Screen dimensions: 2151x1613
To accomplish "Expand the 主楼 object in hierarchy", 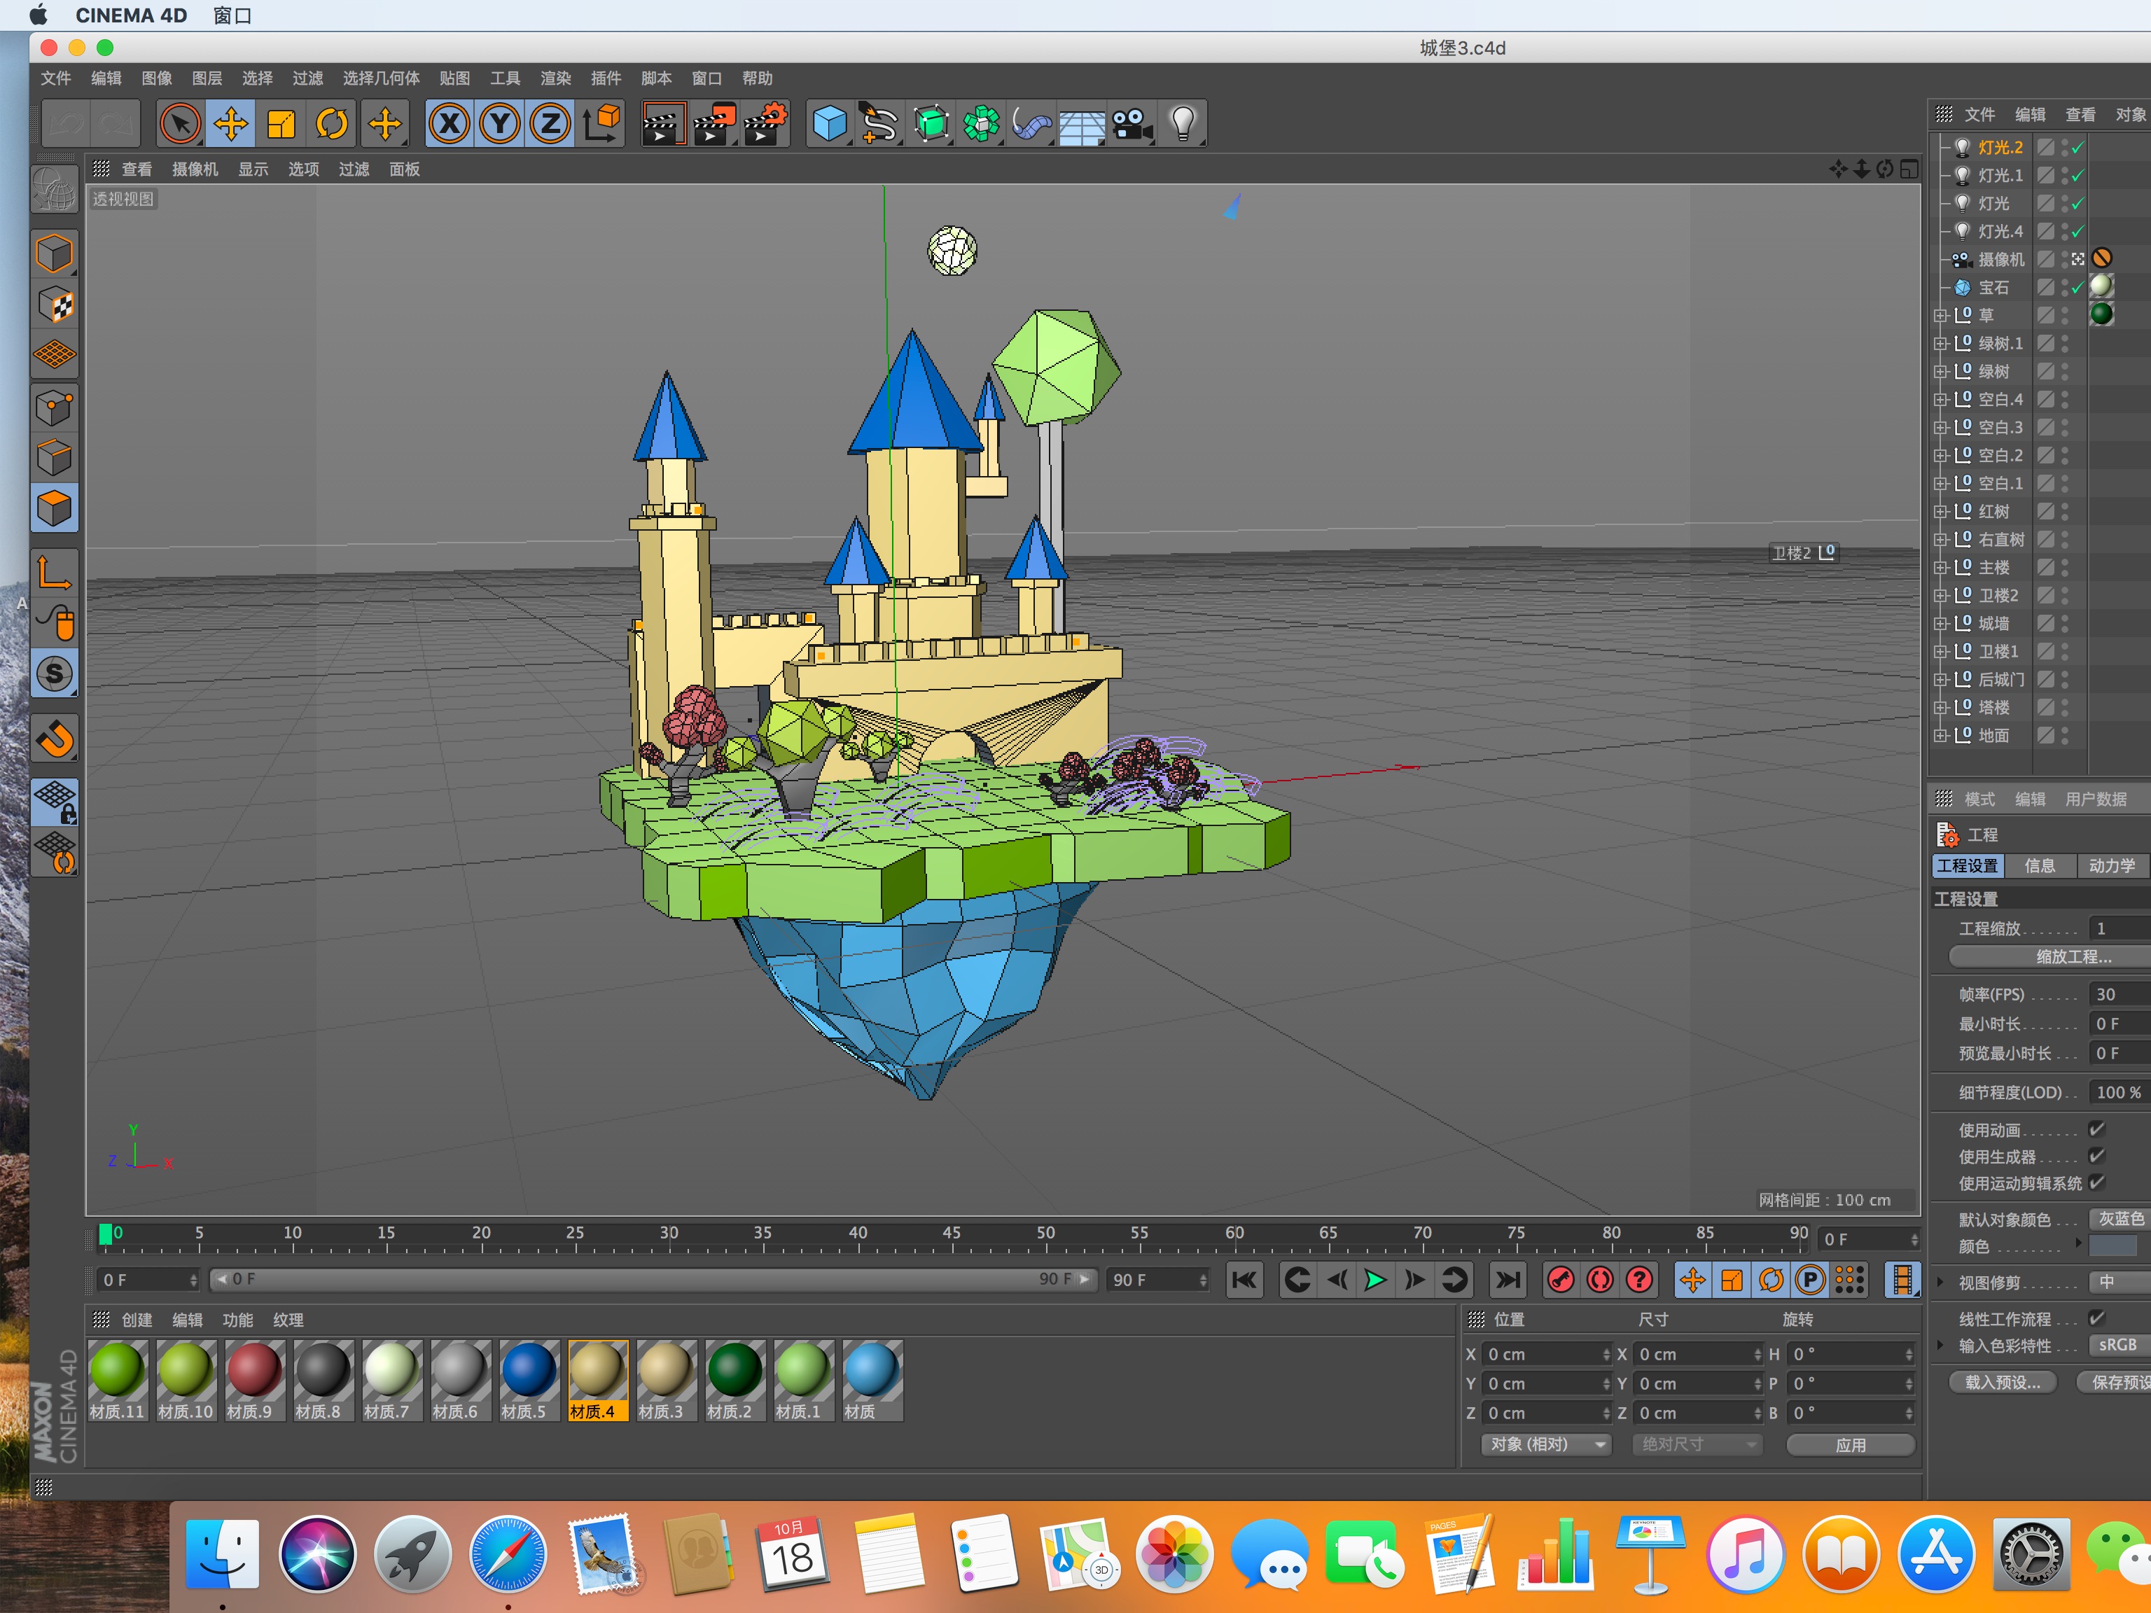I will (x=1940, y=567).
